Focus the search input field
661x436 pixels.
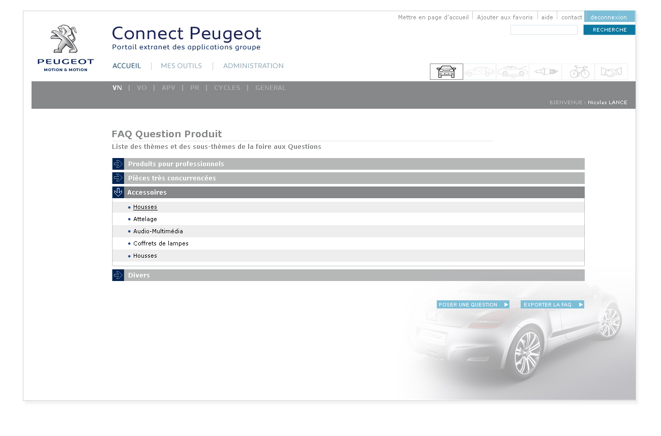pos(544,30)
